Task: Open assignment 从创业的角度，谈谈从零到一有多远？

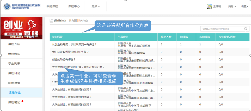Action: coord(74,44)
